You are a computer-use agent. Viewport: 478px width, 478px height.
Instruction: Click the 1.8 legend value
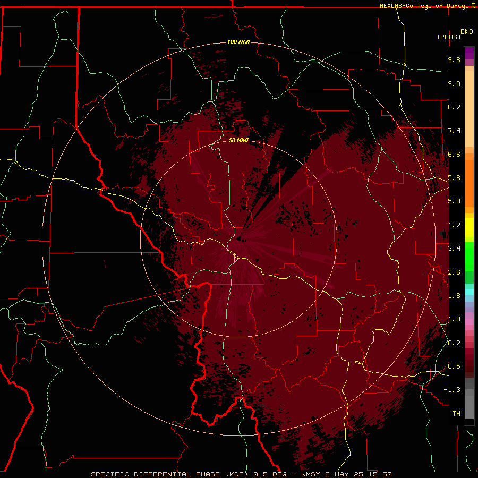click(454, 296)
